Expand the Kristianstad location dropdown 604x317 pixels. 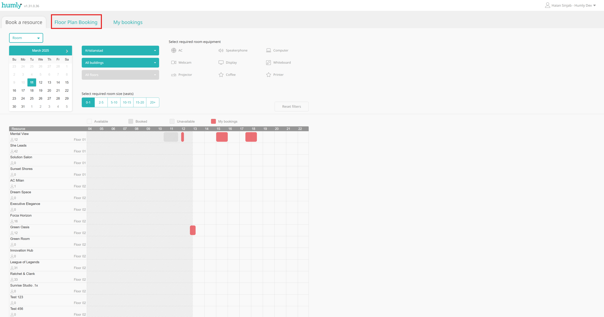click(x=120, y=51)
